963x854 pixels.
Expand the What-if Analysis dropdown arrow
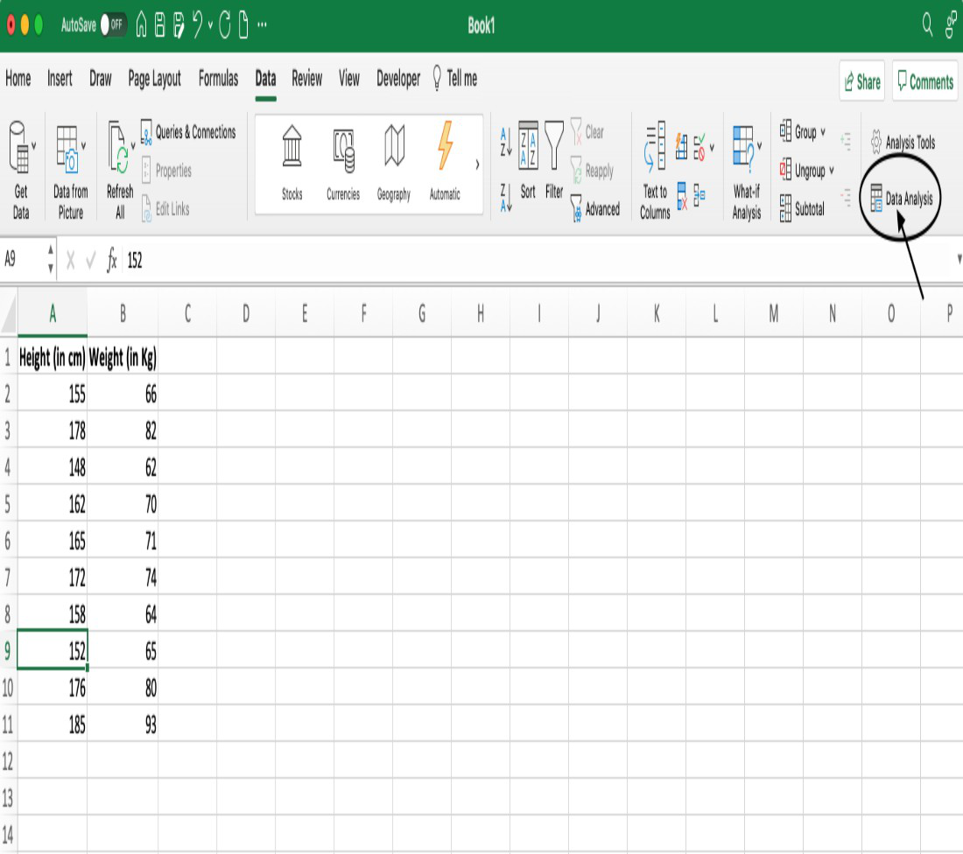pos(759,146)
